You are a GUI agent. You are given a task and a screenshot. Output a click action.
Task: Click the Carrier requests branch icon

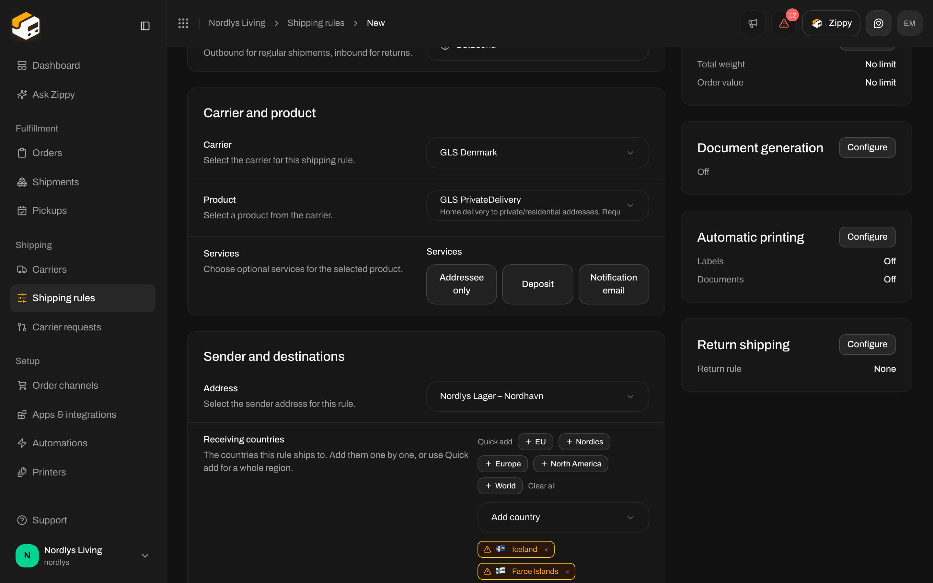22,327
